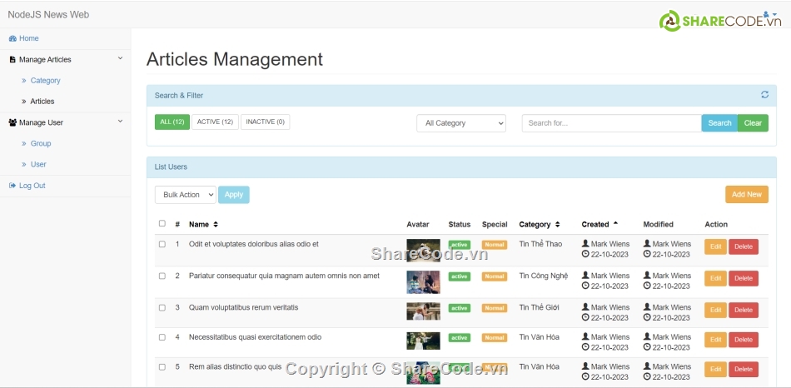Open the All Category dropdown
The image size is (791, 388).
pos(461,123)
